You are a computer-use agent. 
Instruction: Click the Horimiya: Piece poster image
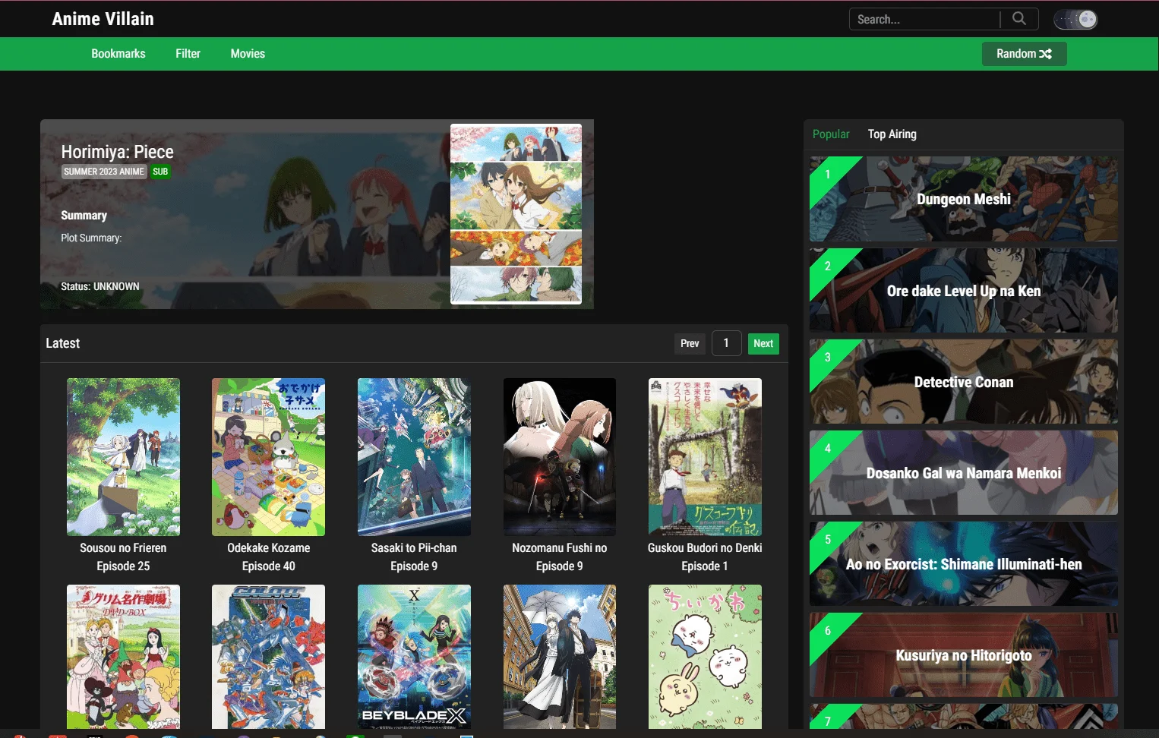pos(516,214)
